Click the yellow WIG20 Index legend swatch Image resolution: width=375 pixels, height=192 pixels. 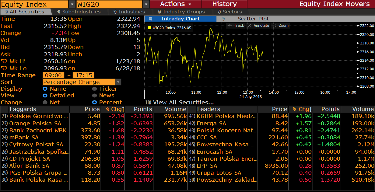(x=149, y=28)
